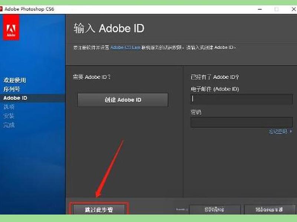Click the 已经有了 Adobe ID? label
The image size is (297, 222).
pyautogui.click(x=215, y=77)
